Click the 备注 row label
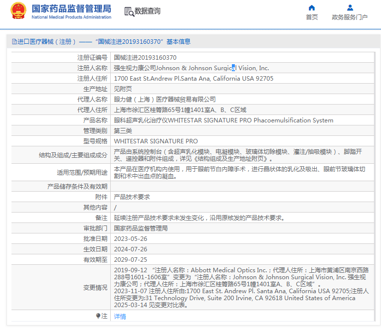 click(x=101, y=218)
